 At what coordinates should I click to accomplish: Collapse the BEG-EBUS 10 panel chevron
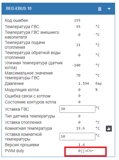tap(109, 9)
